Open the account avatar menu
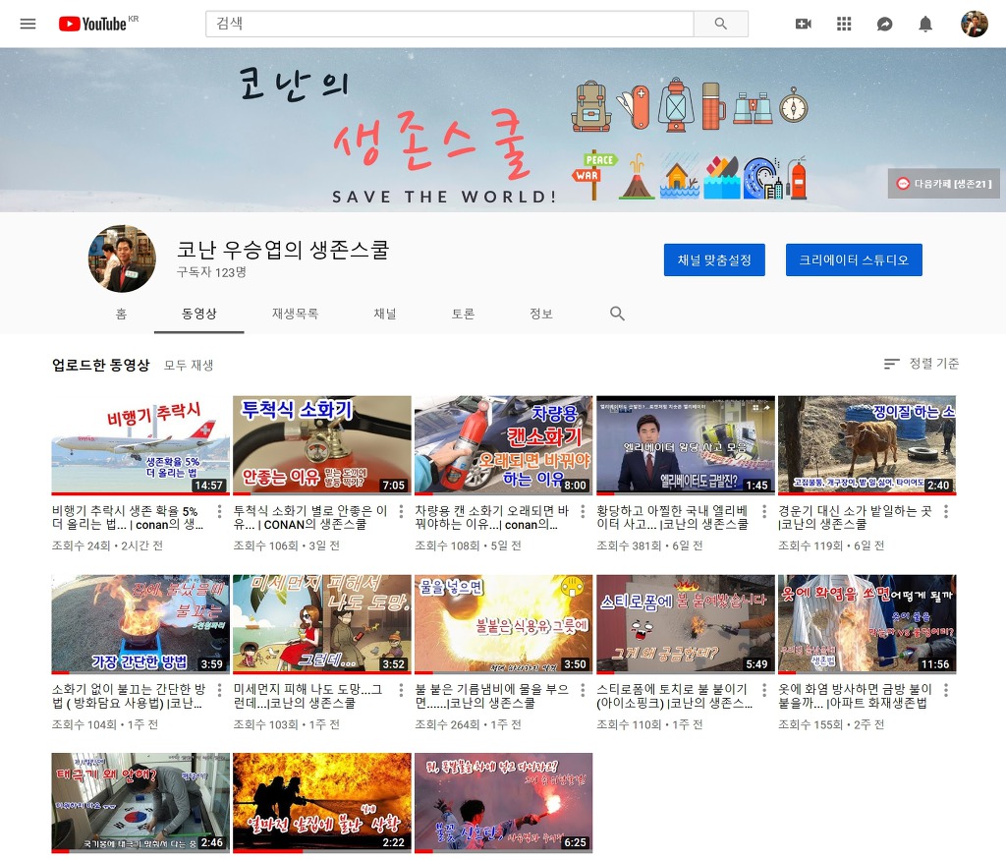Image resolution: width=1006 pixels, height=860 pixels. click(974, 24)
